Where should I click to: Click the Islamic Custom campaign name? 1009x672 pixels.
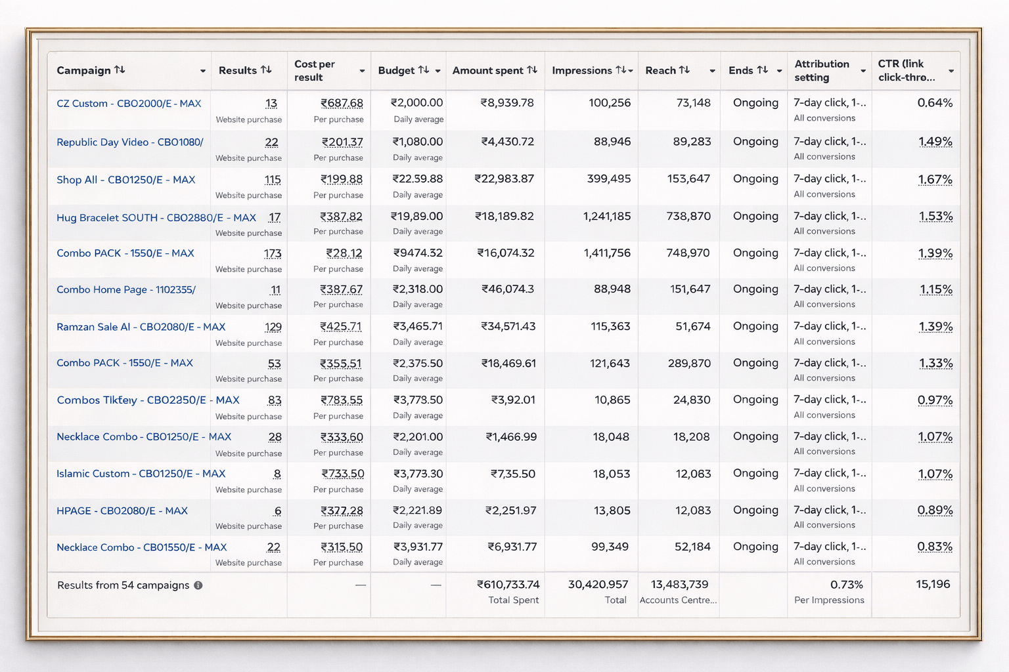(x=141, y=474)
